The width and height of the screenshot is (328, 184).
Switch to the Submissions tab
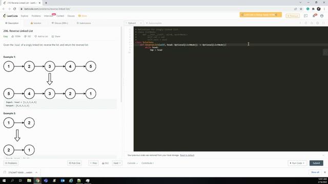click(84, 23)
